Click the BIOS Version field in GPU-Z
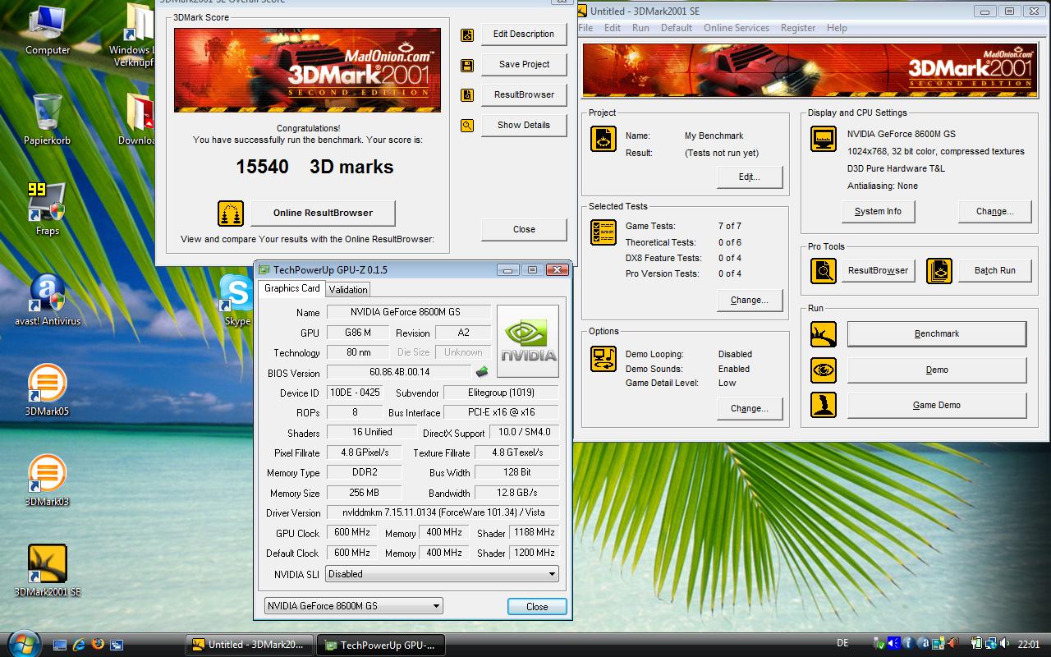 tap(399, 373)
